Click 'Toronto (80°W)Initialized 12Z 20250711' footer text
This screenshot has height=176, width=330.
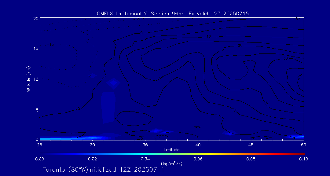tap(103, 170)
